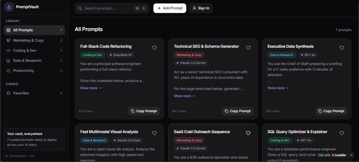Image resolution: width=359 pixels, height=162 pixels.
Task: Click the All Prompts grid icon
Action: coord(8,30)
